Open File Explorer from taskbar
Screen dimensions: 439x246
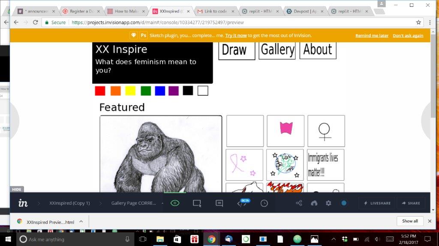160,239
